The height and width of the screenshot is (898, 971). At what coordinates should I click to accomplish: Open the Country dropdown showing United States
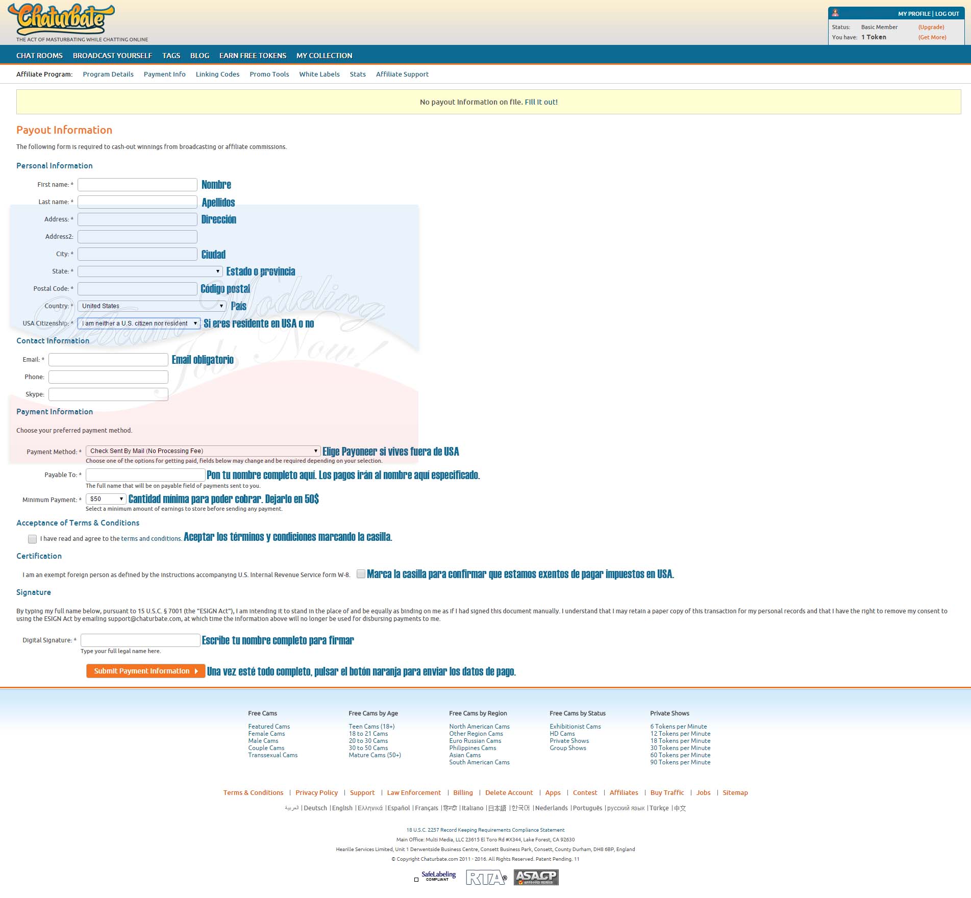[x=152, y=306]
